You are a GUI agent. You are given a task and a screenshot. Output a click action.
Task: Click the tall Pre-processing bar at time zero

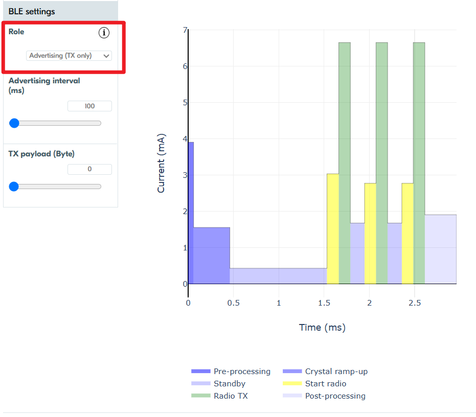click(x=191, y=215)
